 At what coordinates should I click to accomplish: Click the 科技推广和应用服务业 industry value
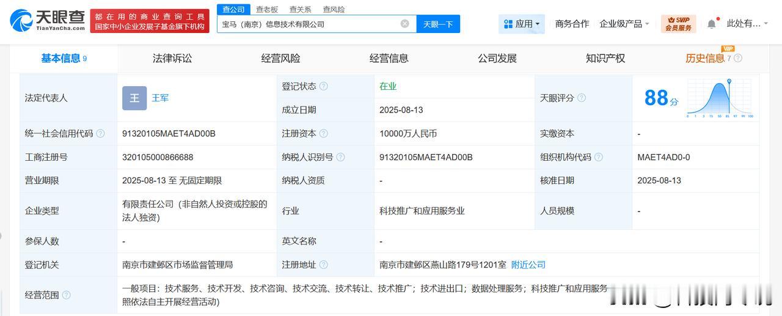(x=422, y=211)
